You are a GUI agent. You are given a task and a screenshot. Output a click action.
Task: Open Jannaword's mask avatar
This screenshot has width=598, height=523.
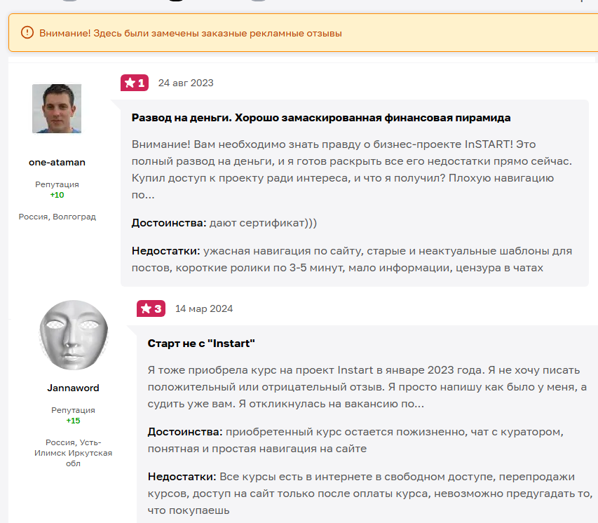point(73,335)
